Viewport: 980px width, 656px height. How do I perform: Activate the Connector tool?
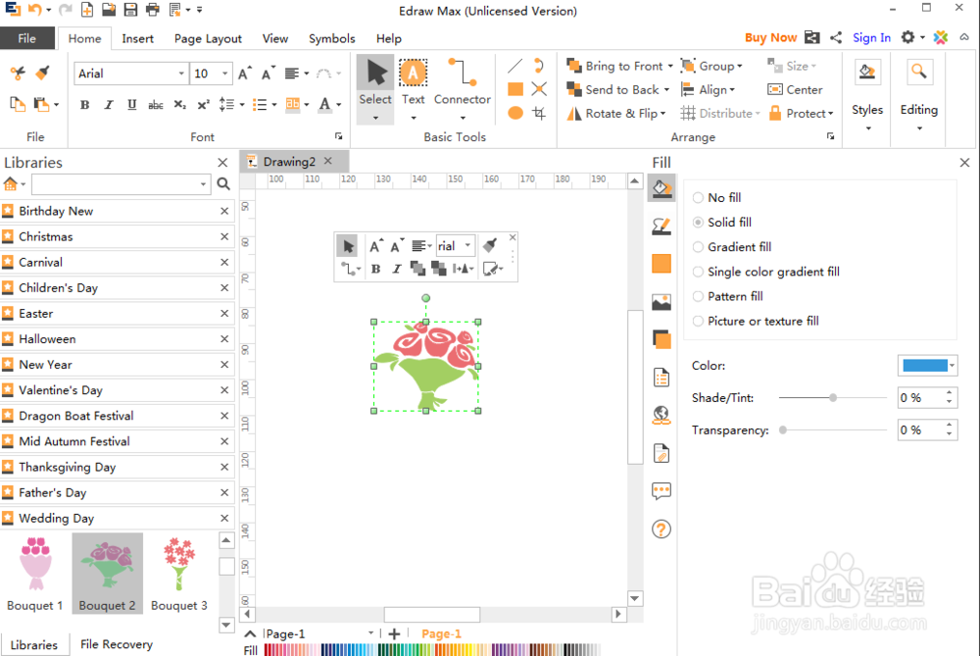[x=462, y=82]
